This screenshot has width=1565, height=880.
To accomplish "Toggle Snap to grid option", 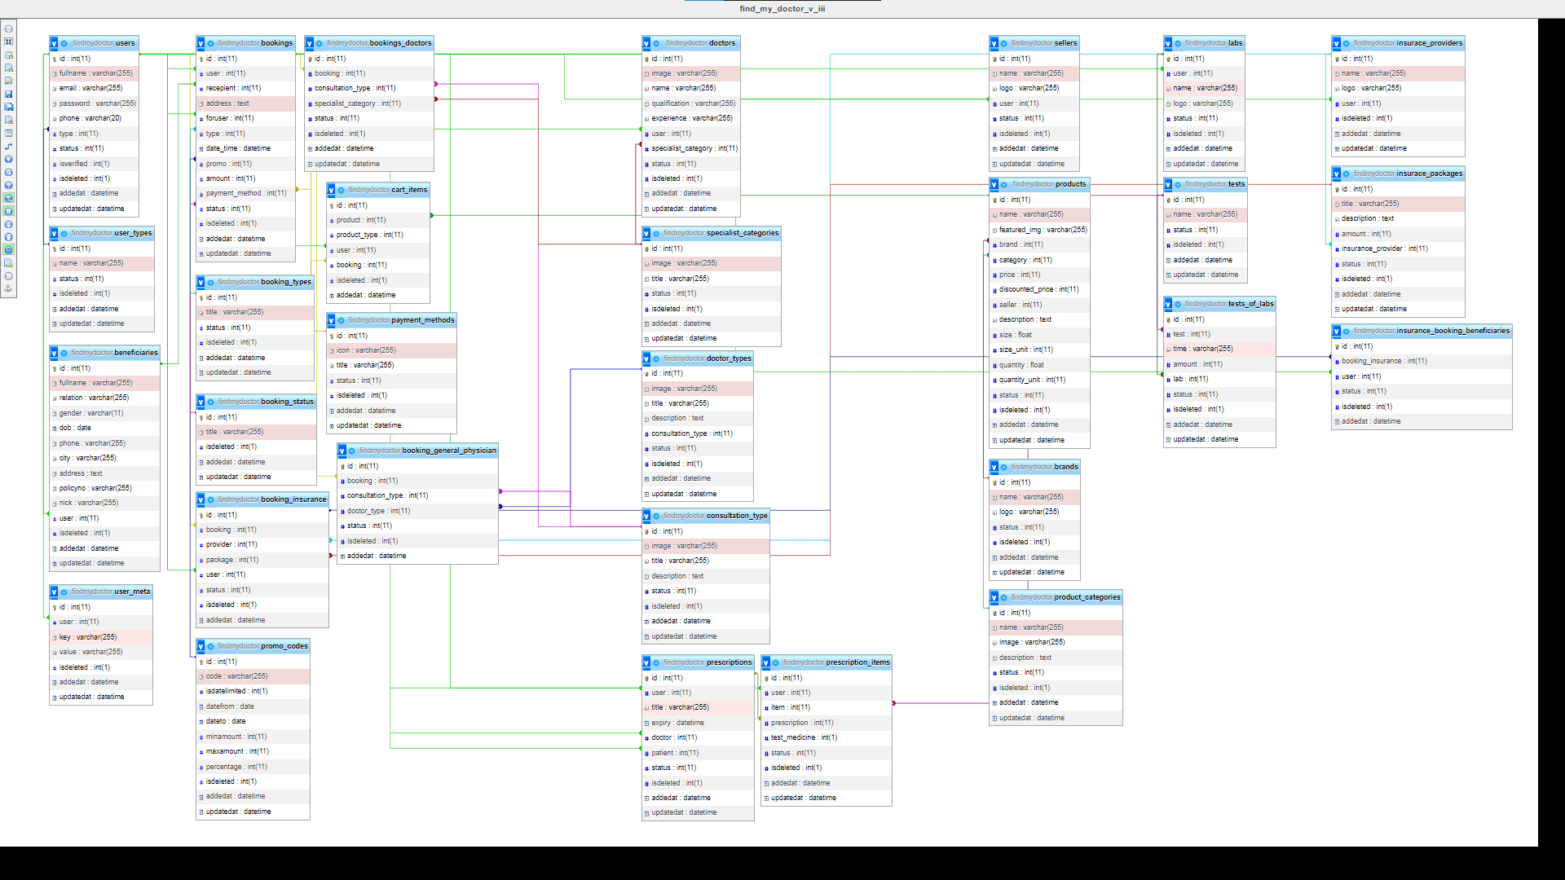I will point(9,211).
